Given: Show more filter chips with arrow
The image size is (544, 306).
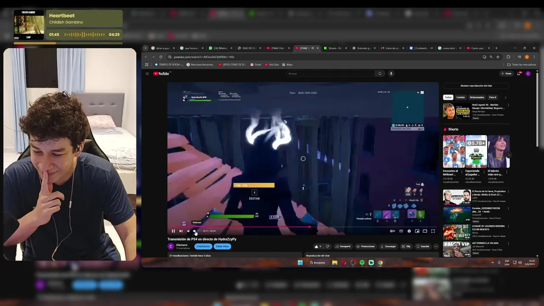Looking at the screenshot, I should pyautogui.click(x=505, y=97).
